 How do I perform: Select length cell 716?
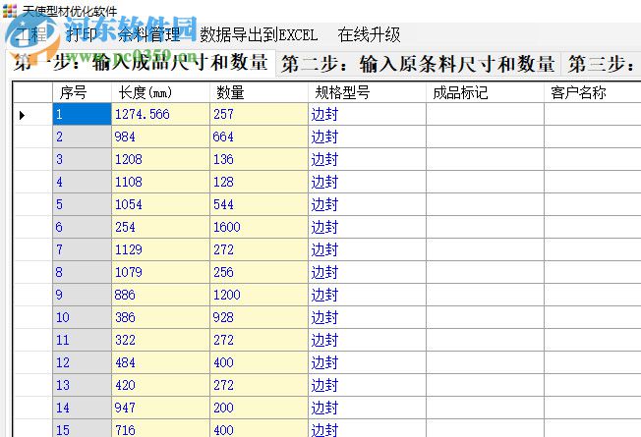tap(160, 428)
